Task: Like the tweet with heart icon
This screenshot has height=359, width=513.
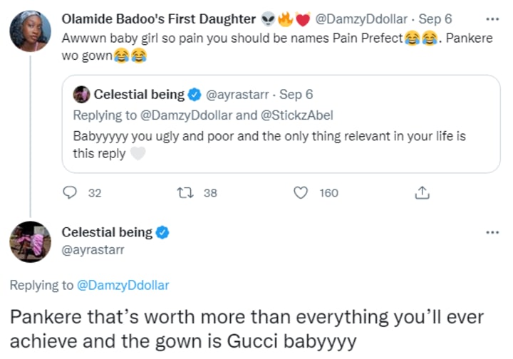Action: pyautogui.click(x=302, y=192)
